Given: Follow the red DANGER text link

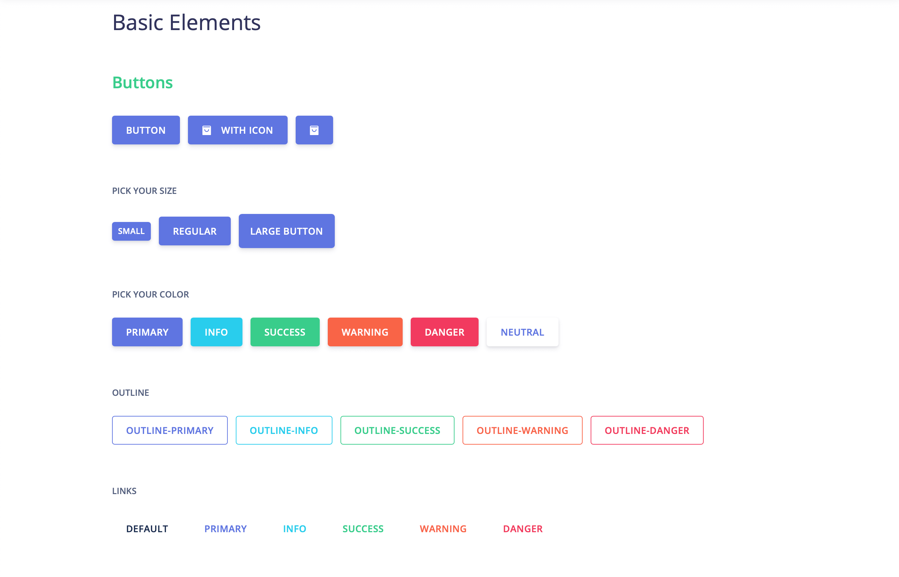Looking at the screenshot, I should tap(522, 529).
